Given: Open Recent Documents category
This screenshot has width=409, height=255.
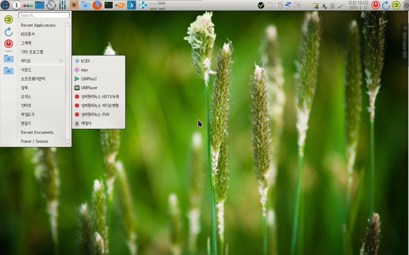Looking at the screenshot, I should (x=42, y=132).
